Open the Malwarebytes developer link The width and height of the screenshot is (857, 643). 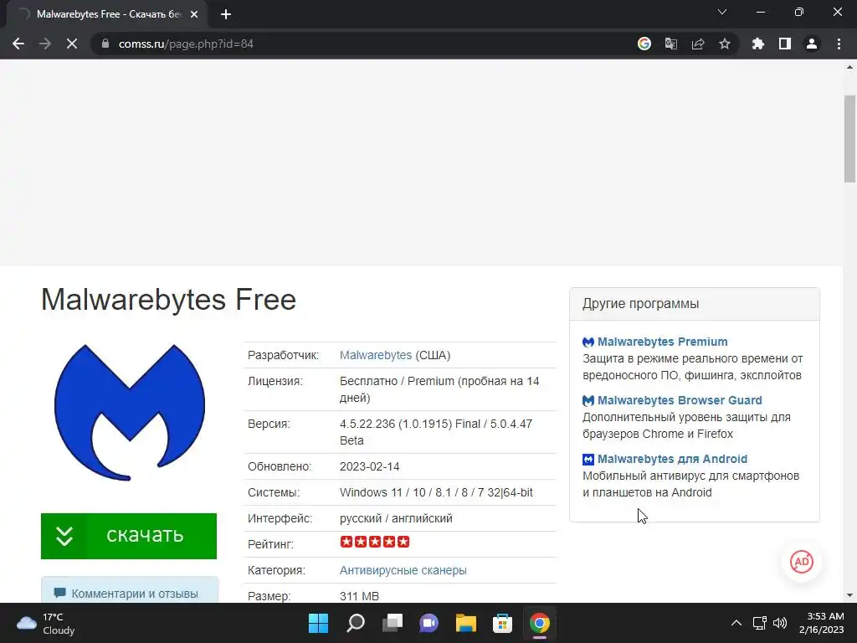[376, 355]
